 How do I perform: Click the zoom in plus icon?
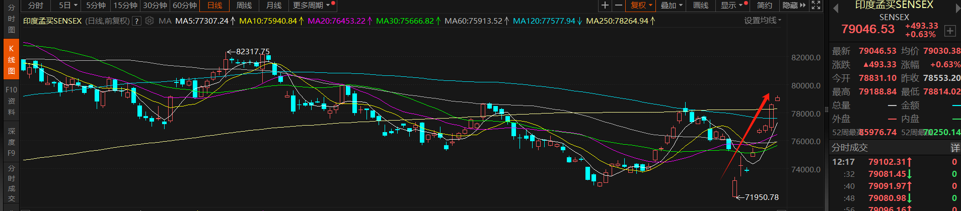605,6
